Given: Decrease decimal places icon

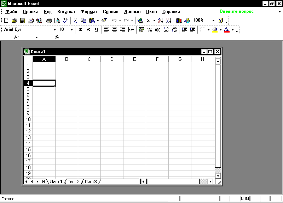Looking at the screenshot, I should [174, 30].
